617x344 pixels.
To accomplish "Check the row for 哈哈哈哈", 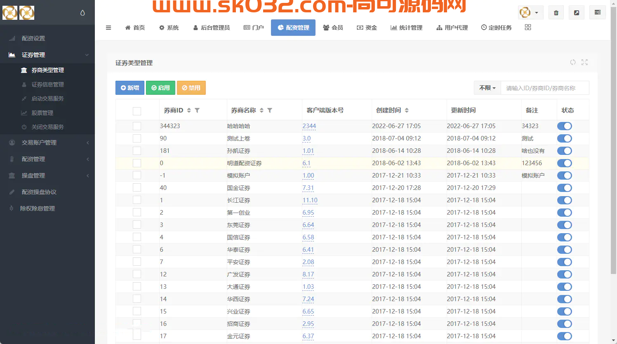I will coord(137,126).
